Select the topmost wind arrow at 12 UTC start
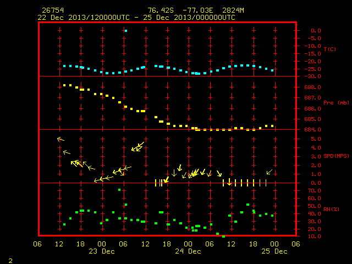 click(x=61, y=139)
